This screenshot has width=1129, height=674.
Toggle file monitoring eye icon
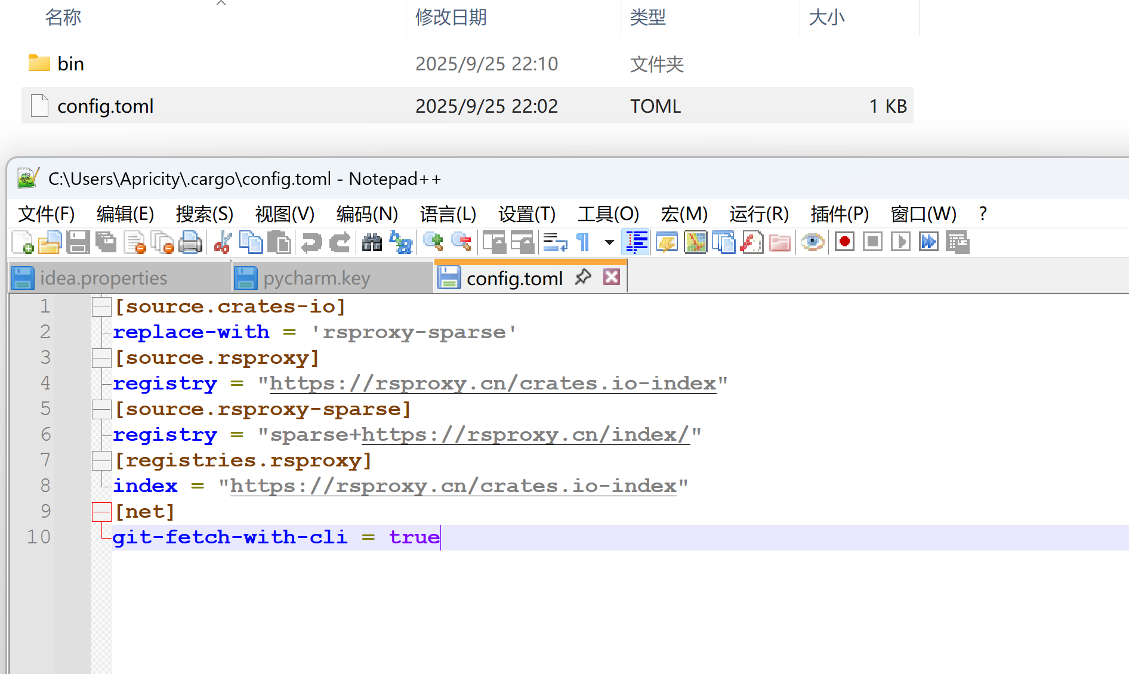[x=812, y=242]
